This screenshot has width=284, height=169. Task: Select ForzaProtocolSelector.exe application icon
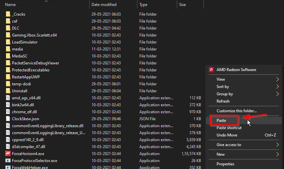click(8, 161)
